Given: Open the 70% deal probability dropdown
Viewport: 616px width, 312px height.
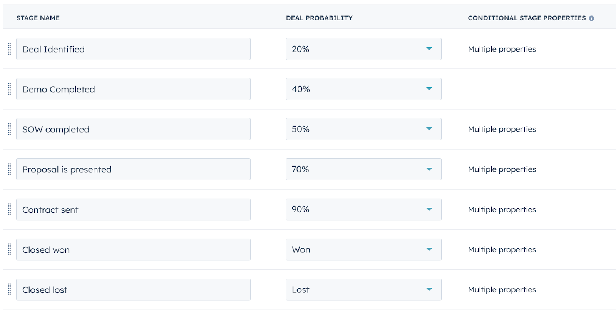Looking at the screenshot, I should point(363,169).
